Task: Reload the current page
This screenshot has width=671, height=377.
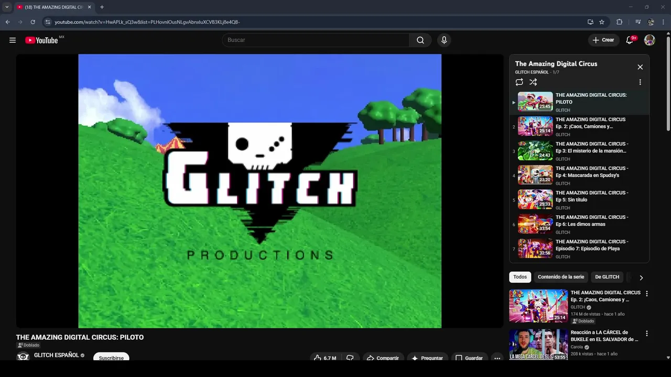Action: (x=33, y=22)
